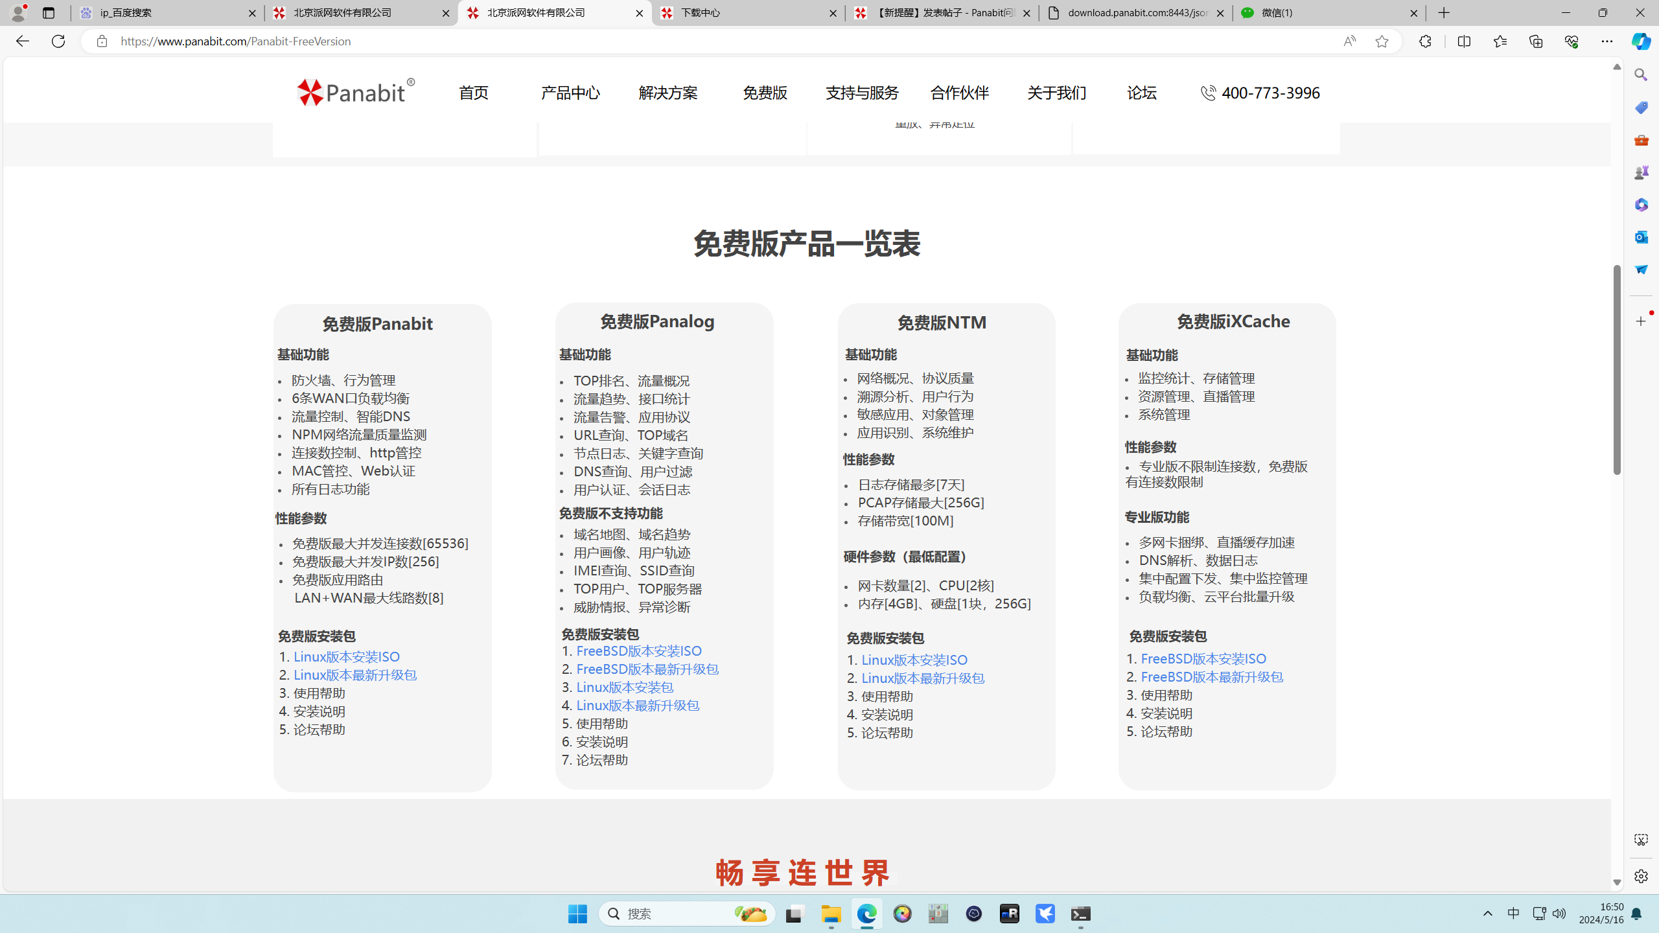Open Collections icon
1659x933 pixels.
click(x=1536, y=41)
